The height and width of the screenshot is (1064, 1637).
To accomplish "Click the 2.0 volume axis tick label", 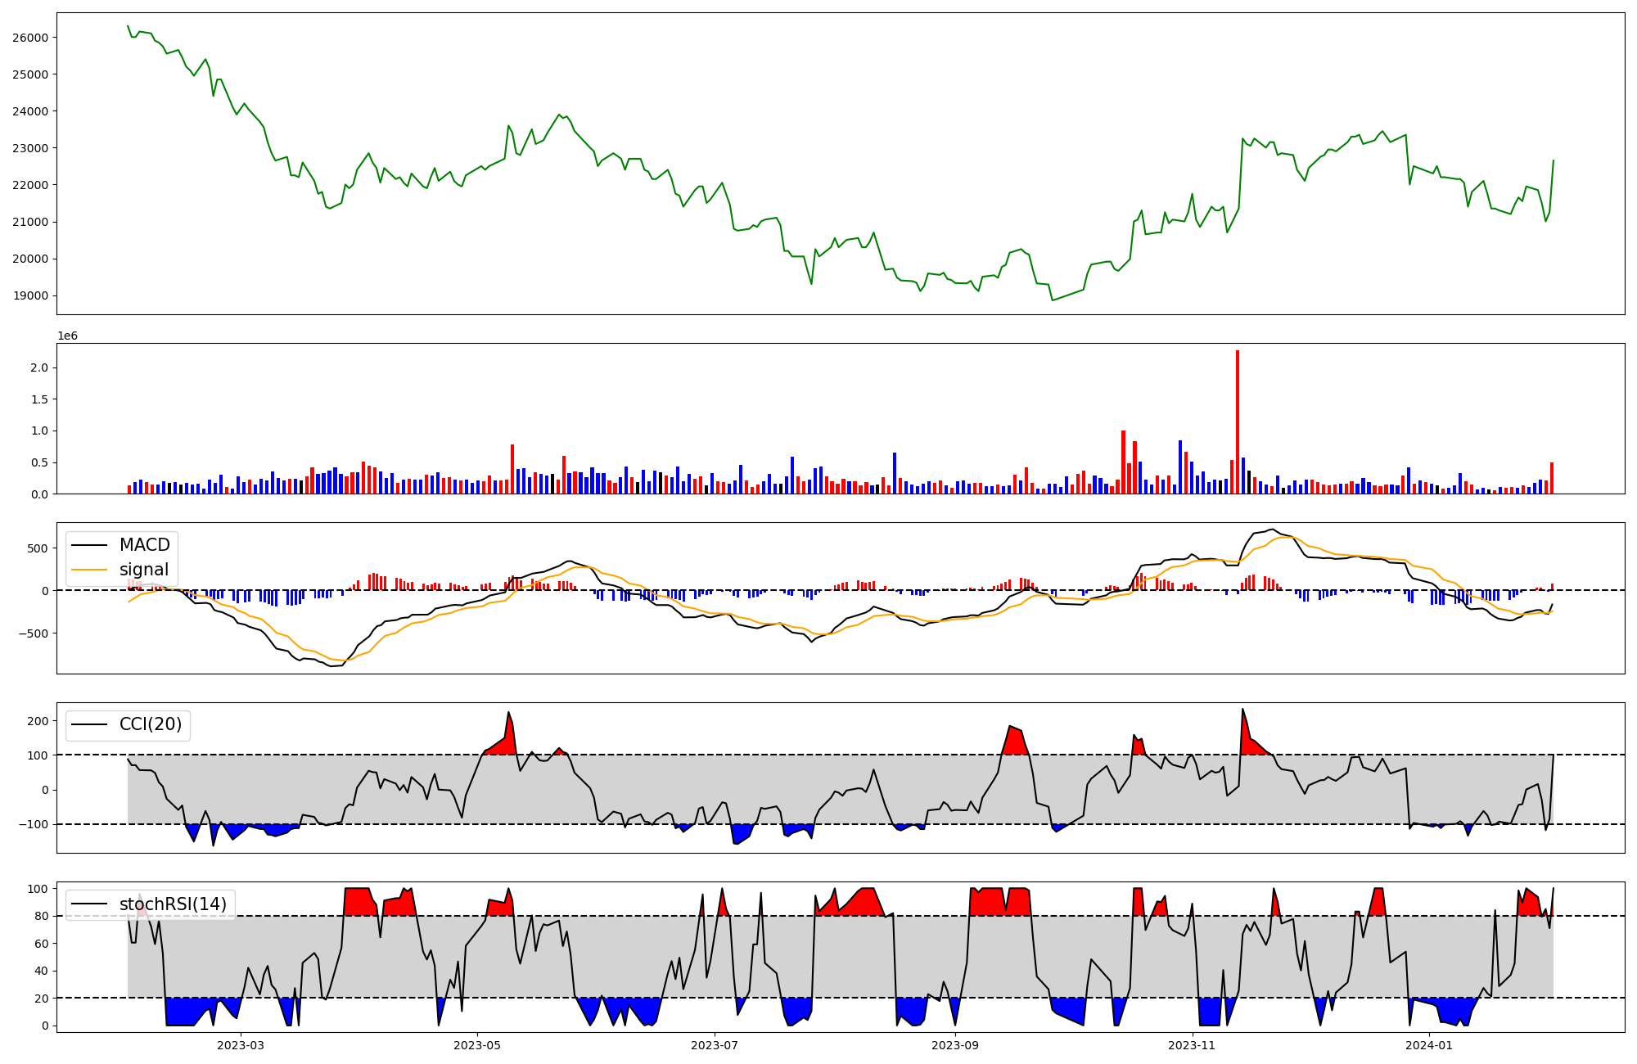I will point(39,368).
